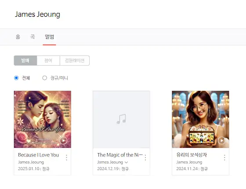Open the 앨범 tab
The image size is (246, 189).
point(49,37)
